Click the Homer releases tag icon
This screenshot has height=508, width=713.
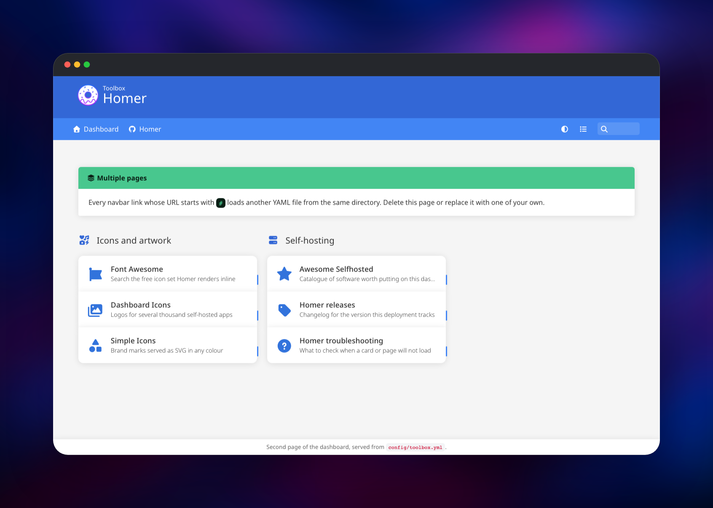[x=284, y=310]
